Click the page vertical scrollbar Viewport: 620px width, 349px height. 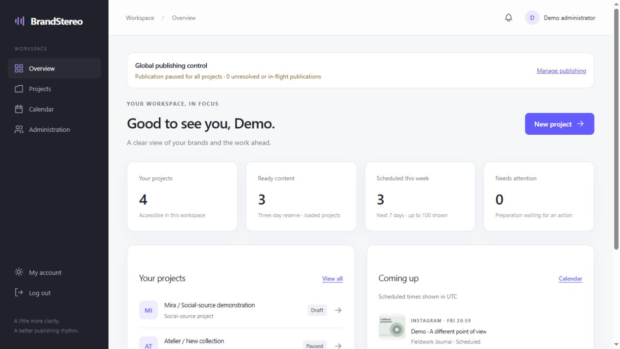coord(616,130)
